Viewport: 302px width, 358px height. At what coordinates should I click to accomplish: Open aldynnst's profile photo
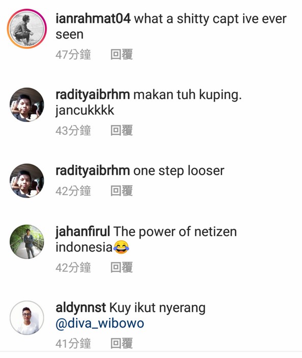27,318
